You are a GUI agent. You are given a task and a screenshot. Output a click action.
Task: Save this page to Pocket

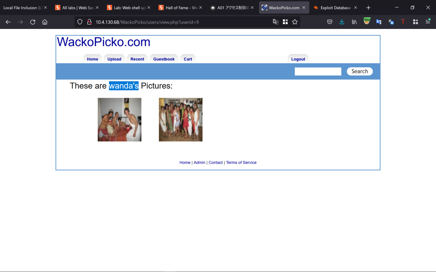330,22
